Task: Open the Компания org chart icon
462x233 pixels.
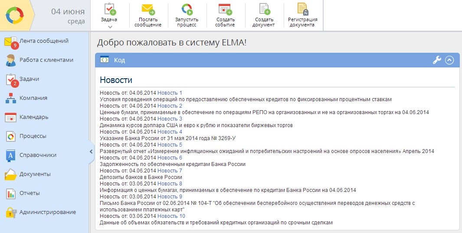Action: (x=11, y=98)
